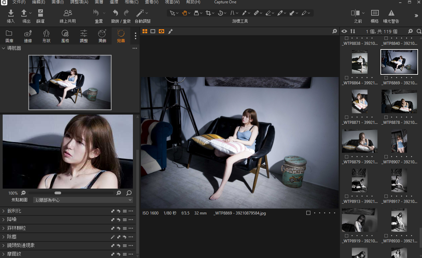Click the wand icon in the 除塵 row
Image resolution: width=422 pixels, height=258 pixels.
(113, 237)
